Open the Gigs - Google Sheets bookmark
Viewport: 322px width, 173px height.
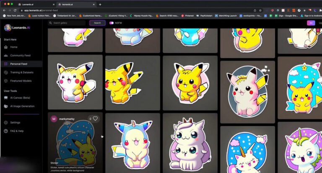[x=286, y=15]
